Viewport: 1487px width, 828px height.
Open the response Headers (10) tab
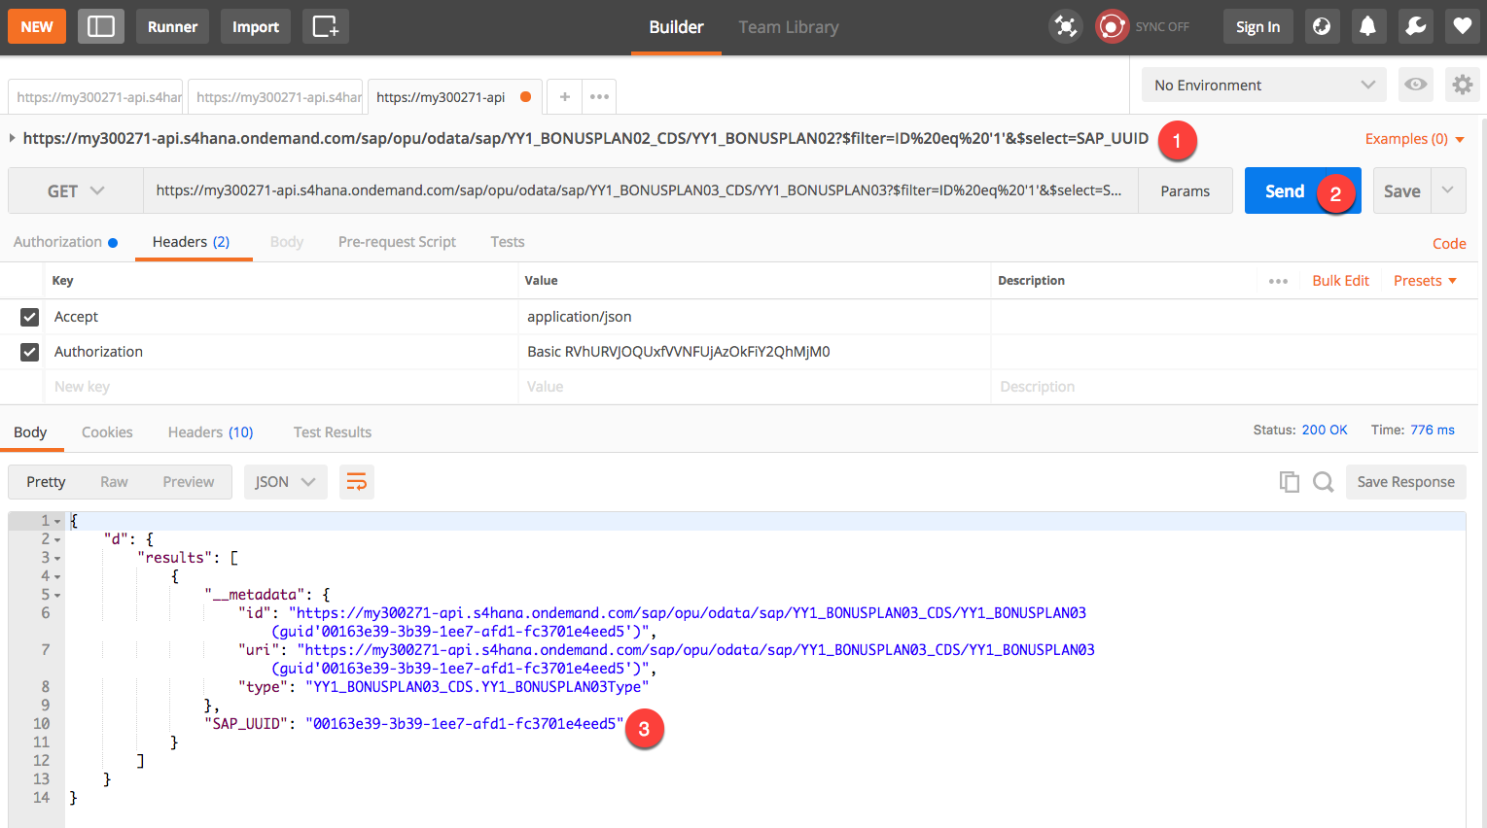210,432
